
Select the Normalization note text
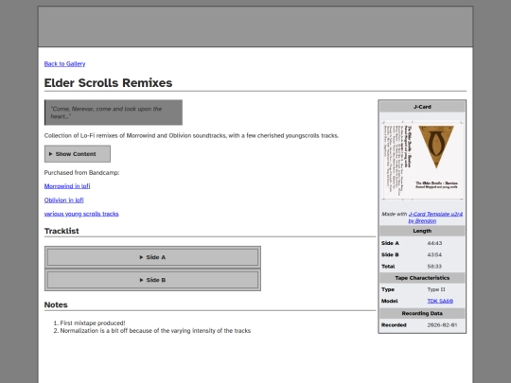point(155,331)
